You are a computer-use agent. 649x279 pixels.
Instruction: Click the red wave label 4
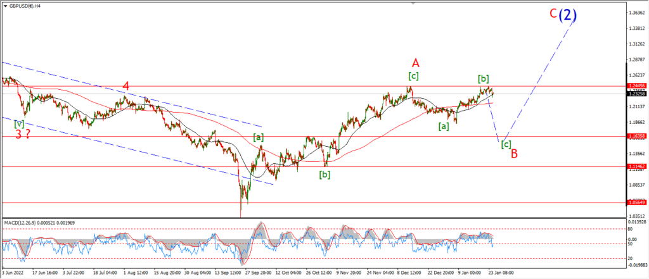(x=126, y=86)
